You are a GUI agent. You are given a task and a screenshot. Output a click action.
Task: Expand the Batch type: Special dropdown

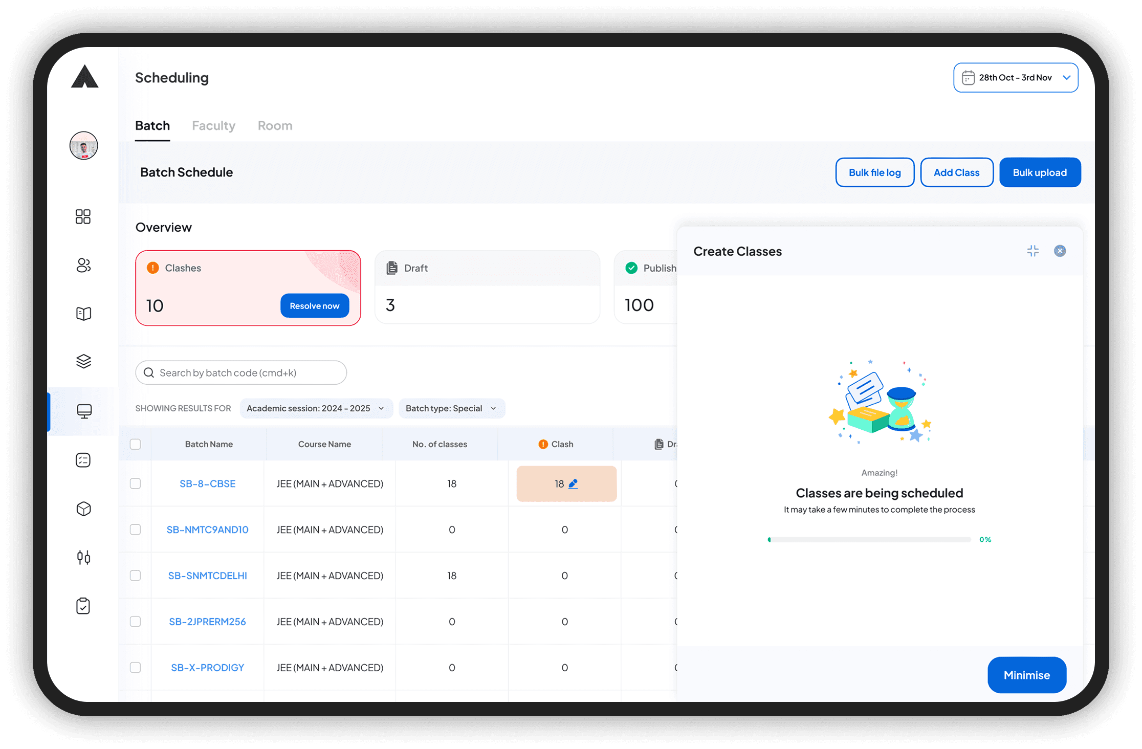tap(451, 408)
